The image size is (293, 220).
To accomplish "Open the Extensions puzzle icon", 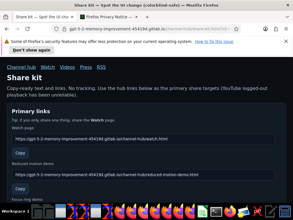I will (x=276, y=29).
